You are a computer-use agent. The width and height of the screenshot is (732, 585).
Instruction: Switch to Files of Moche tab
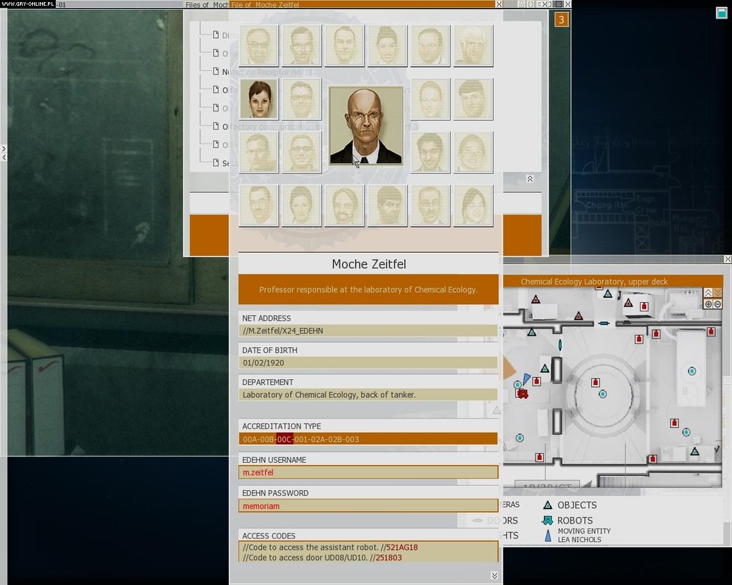(207, 5)
